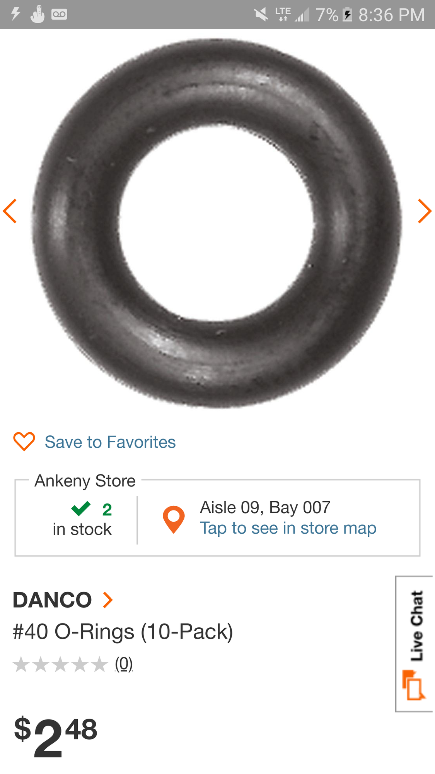Select the #40 O-Rings product title
435x774 pixels.
tap(123, 632)
